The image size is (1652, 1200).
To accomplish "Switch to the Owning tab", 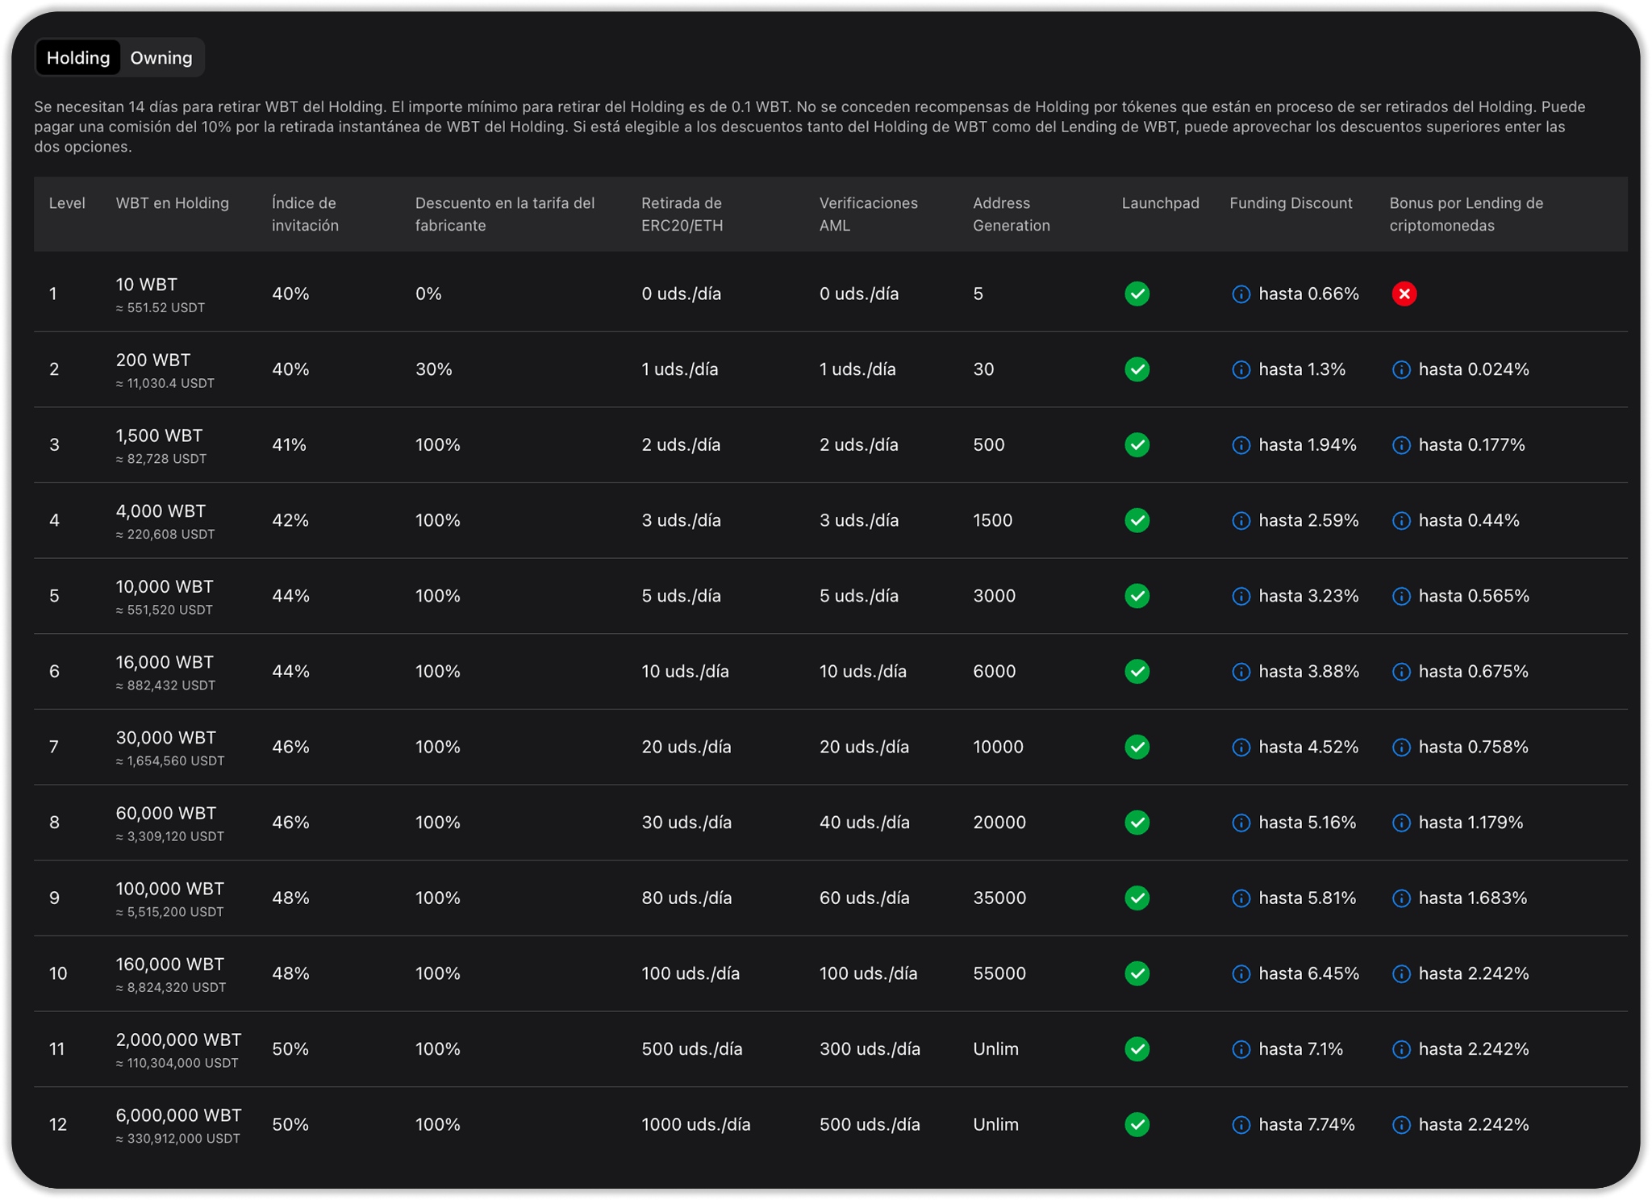I will point(161,58).
